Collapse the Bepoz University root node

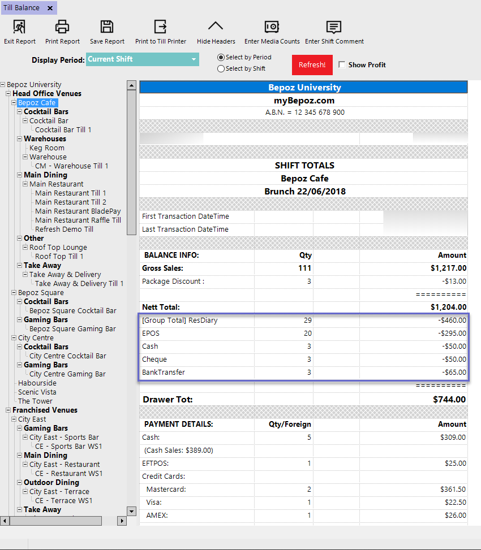3,85
